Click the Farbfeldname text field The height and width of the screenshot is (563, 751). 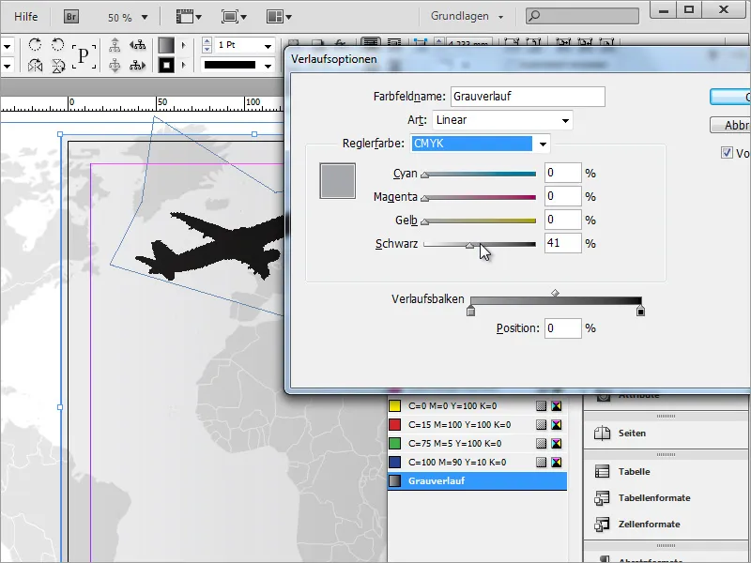tap(528, 97)
